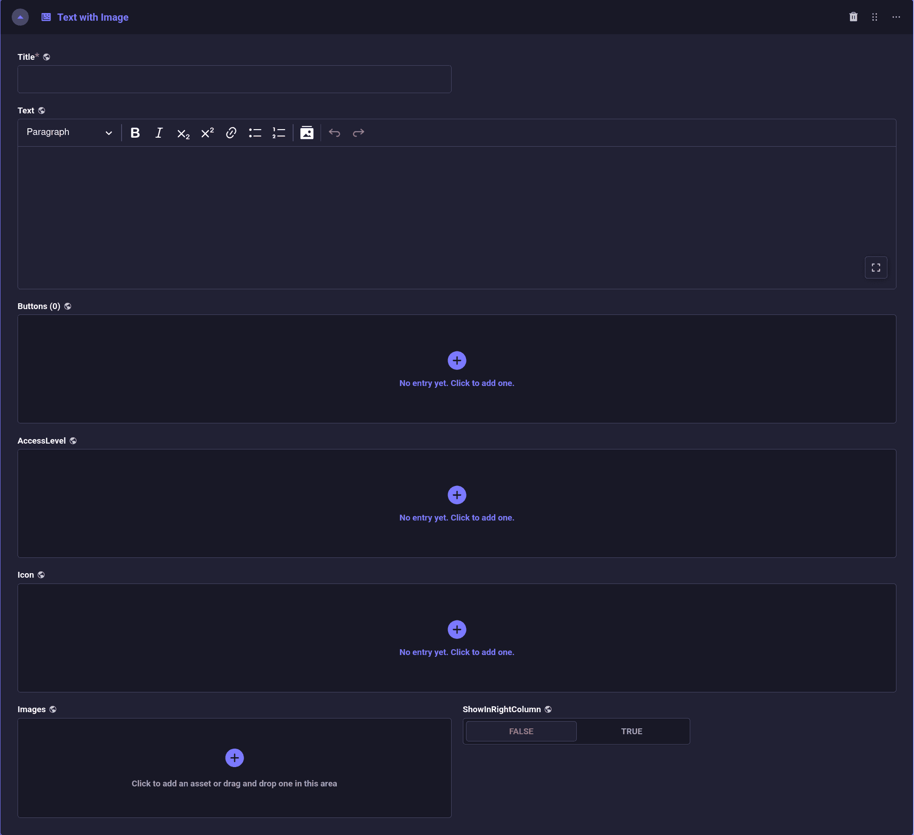
Task: Toggle bold formatting in Text editor
Action: click(x=135, y=133)
